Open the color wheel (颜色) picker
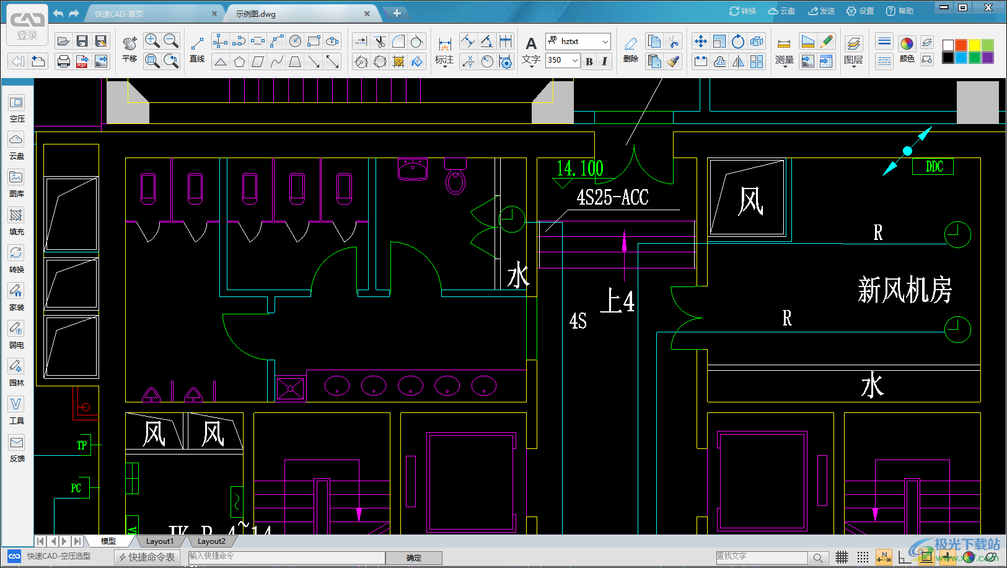 click(x=907, y=48)
